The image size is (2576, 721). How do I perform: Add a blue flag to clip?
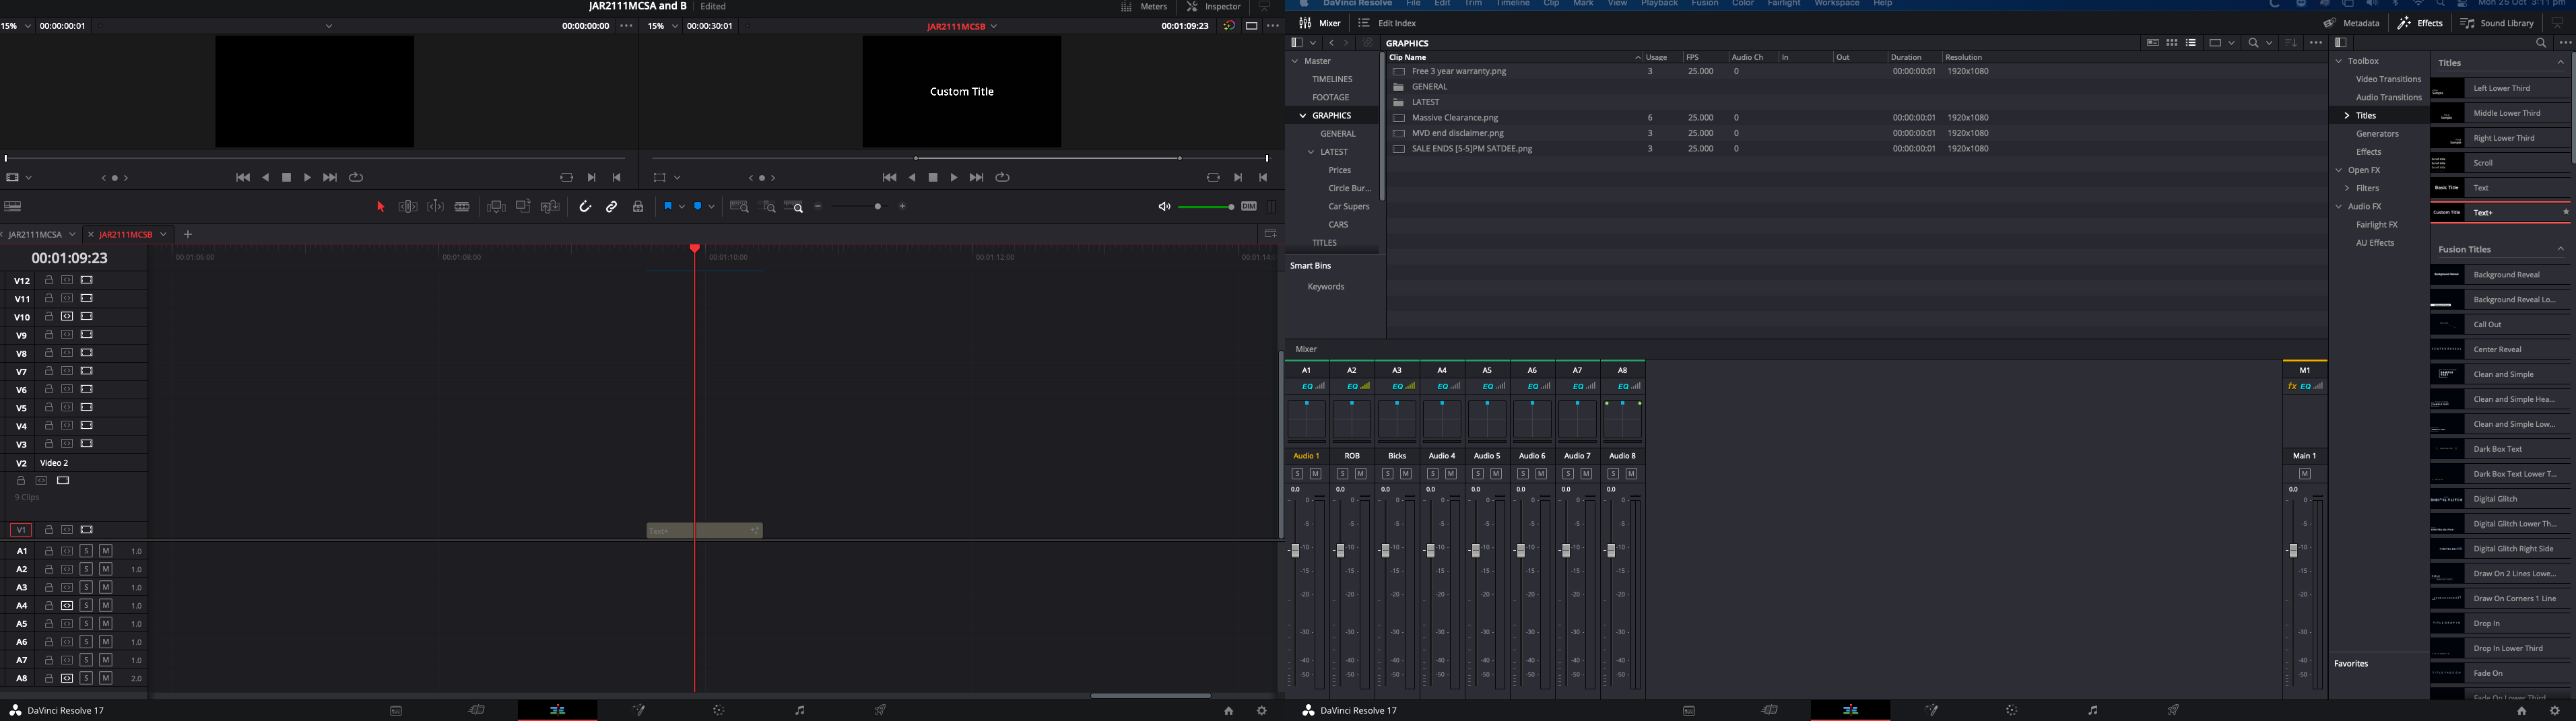click(x=668, y=206)
